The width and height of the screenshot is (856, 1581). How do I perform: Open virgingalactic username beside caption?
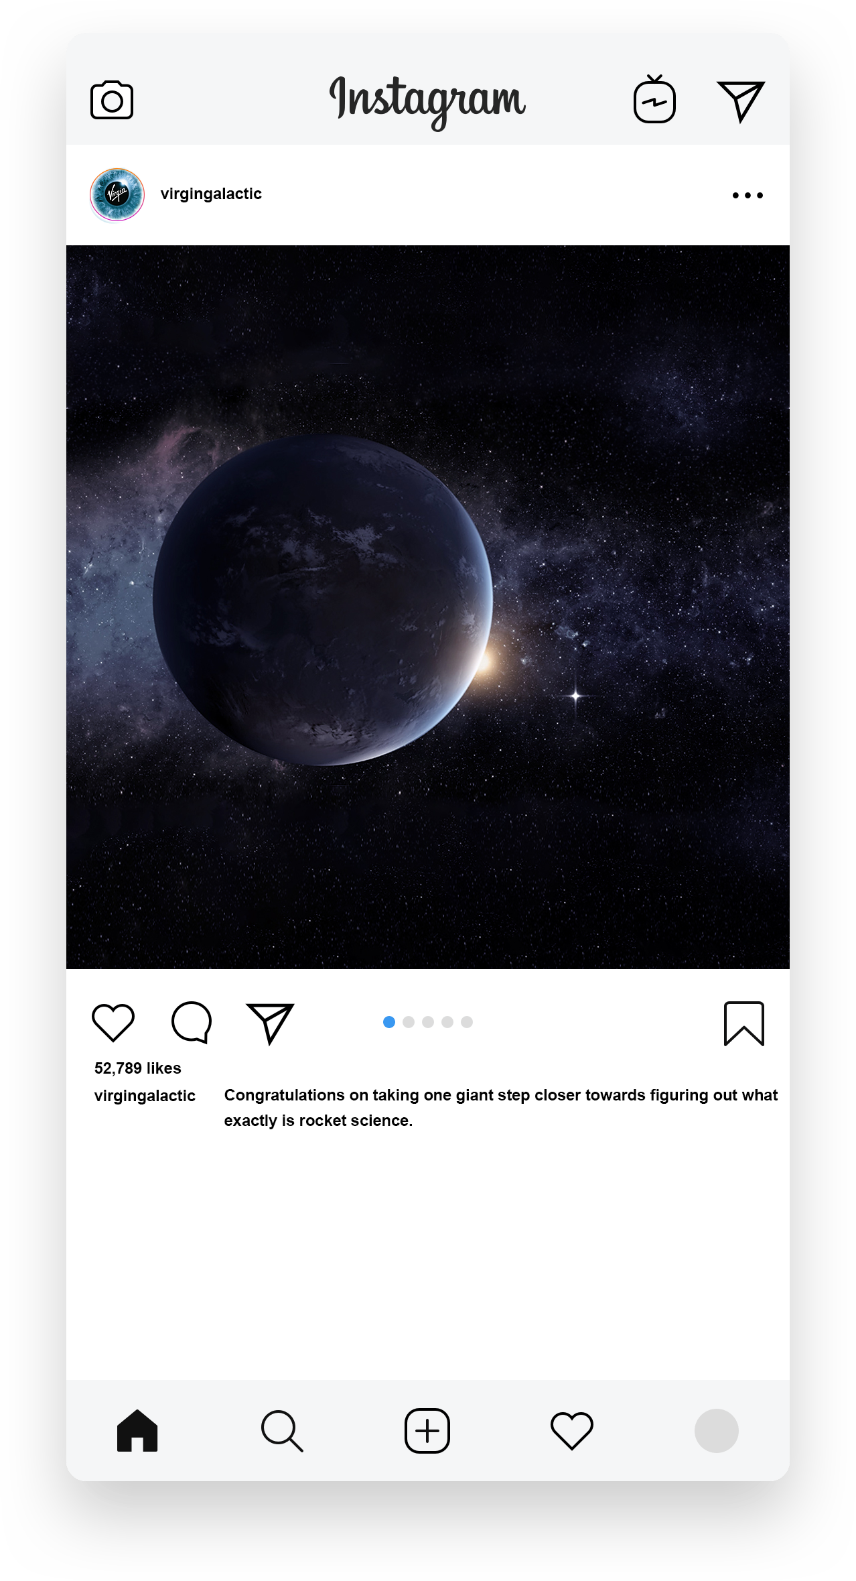coord(145,1096)
